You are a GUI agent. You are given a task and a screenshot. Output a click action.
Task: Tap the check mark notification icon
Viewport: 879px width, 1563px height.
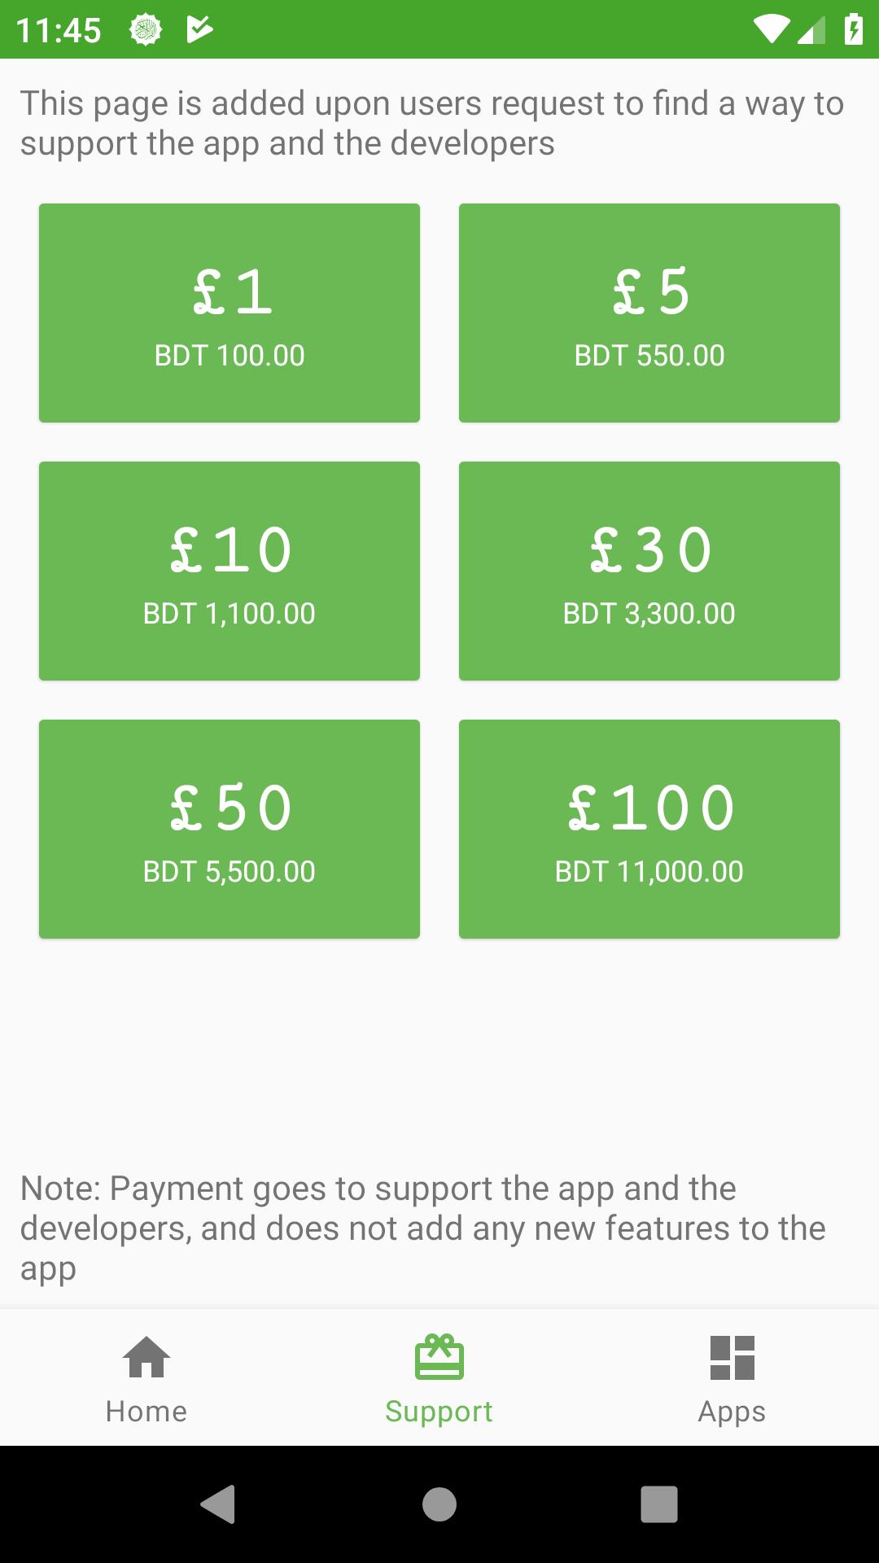pos(199,30)
